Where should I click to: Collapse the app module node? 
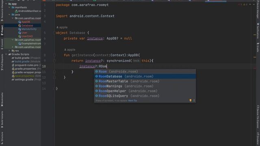[x=6, y=4]
